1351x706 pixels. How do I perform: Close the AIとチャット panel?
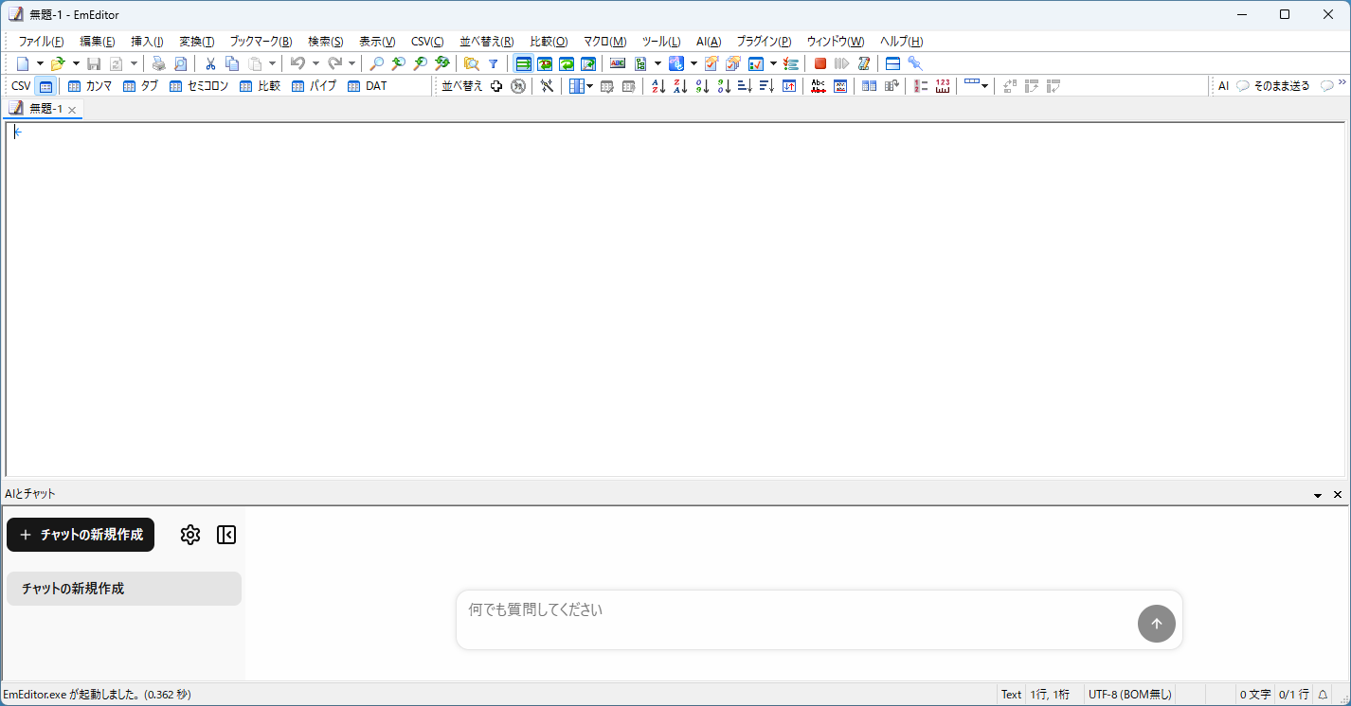click(x=1338, y=495)
